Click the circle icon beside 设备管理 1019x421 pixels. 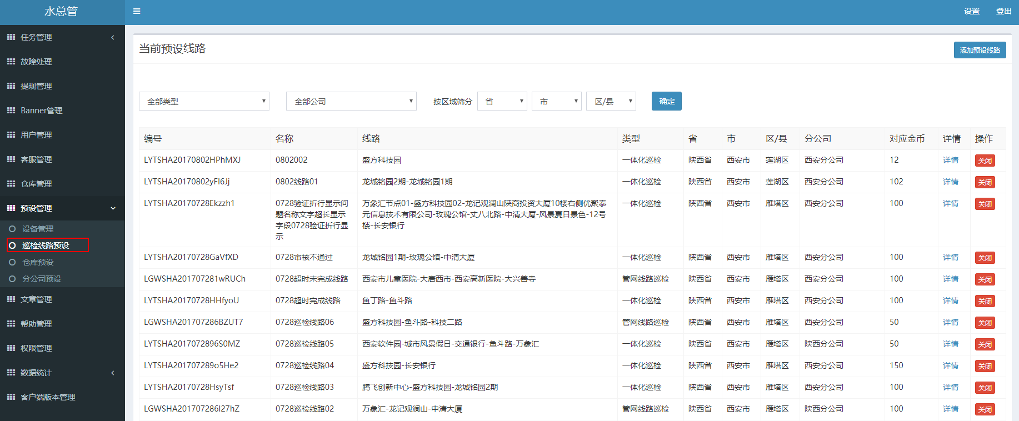12,229
